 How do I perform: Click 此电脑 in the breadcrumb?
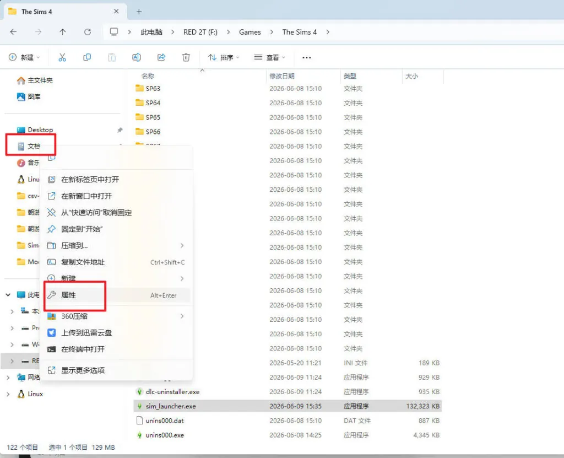click(x=151, y=32)
